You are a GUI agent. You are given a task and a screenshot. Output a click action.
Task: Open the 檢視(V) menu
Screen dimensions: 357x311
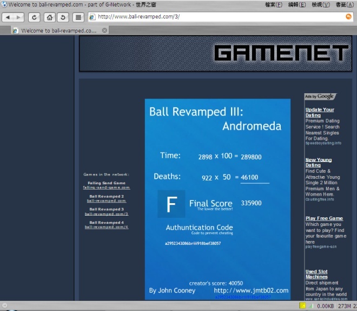coord(321,4)
